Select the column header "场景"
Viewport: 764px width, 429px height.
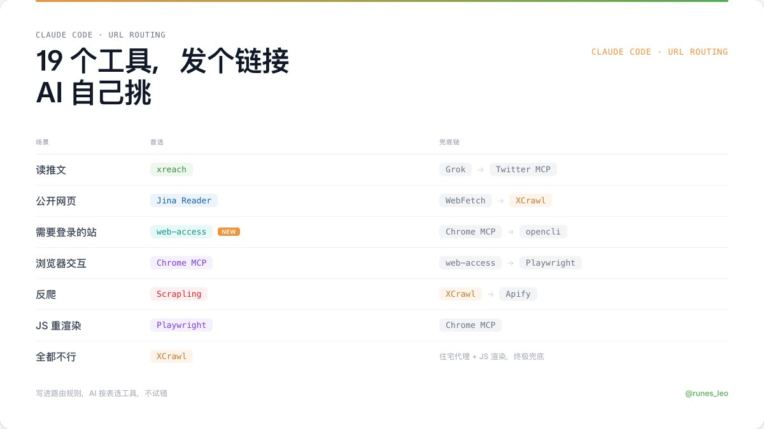click(42, 142)
